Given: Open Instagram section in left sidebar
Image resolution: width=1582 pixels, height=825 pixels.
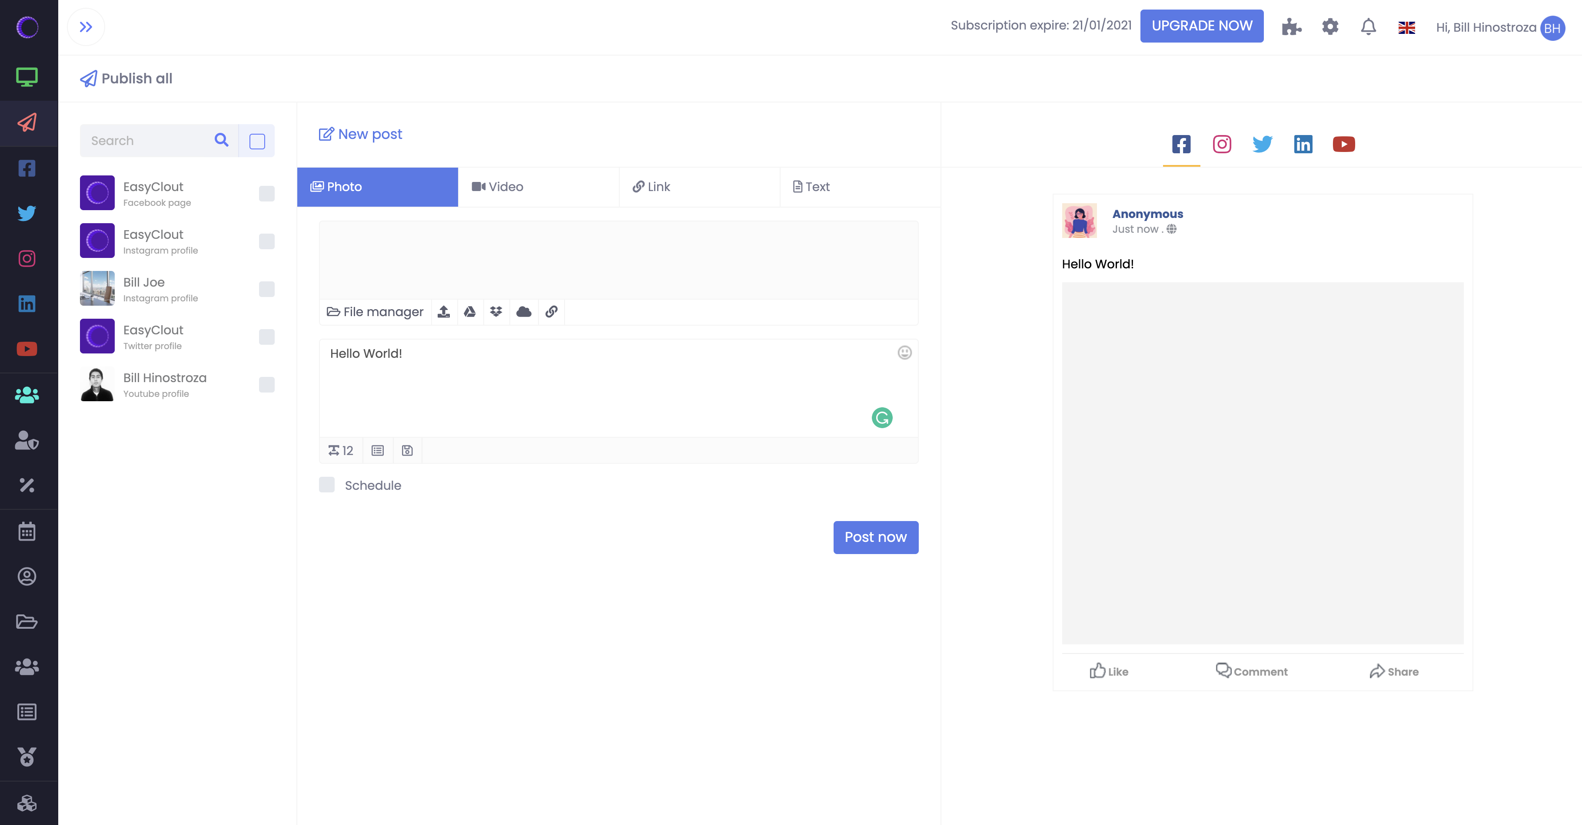Looking at the screenshot, I should (27, 258).
